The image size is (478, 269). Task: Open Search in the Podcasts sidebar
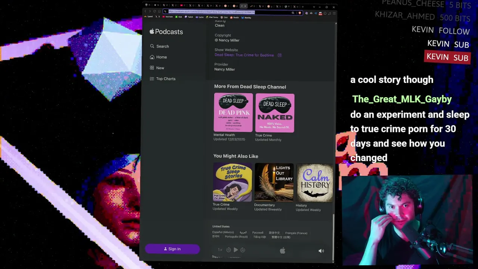click(159, 46)
